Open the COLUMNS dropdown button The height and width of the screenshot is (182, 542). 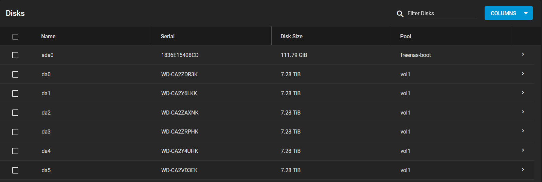pos(508,13)
